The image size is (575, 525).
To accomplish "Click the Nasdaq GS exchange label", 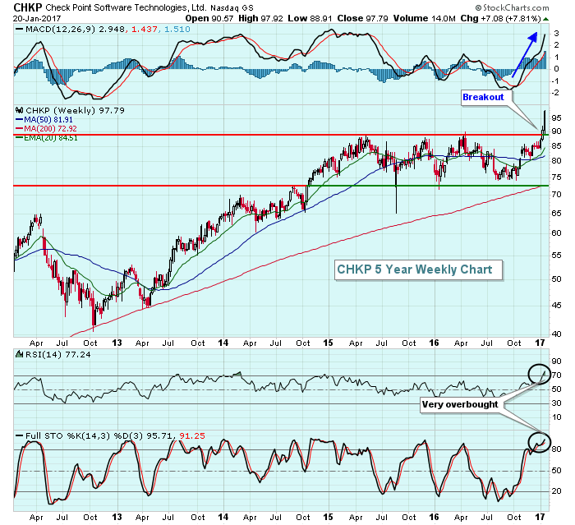I will [x=232, y=7].
